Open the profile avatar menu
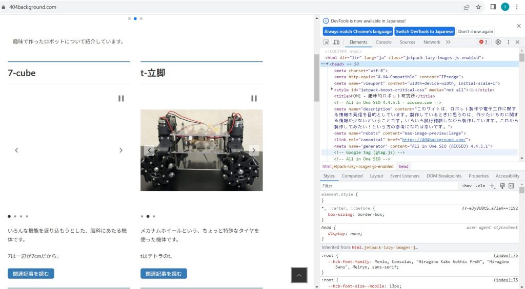Screen dimensions: 525x289 coord(505,7)
